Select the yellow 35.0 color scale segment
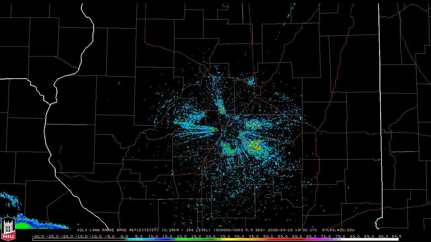 pos(225,239)
